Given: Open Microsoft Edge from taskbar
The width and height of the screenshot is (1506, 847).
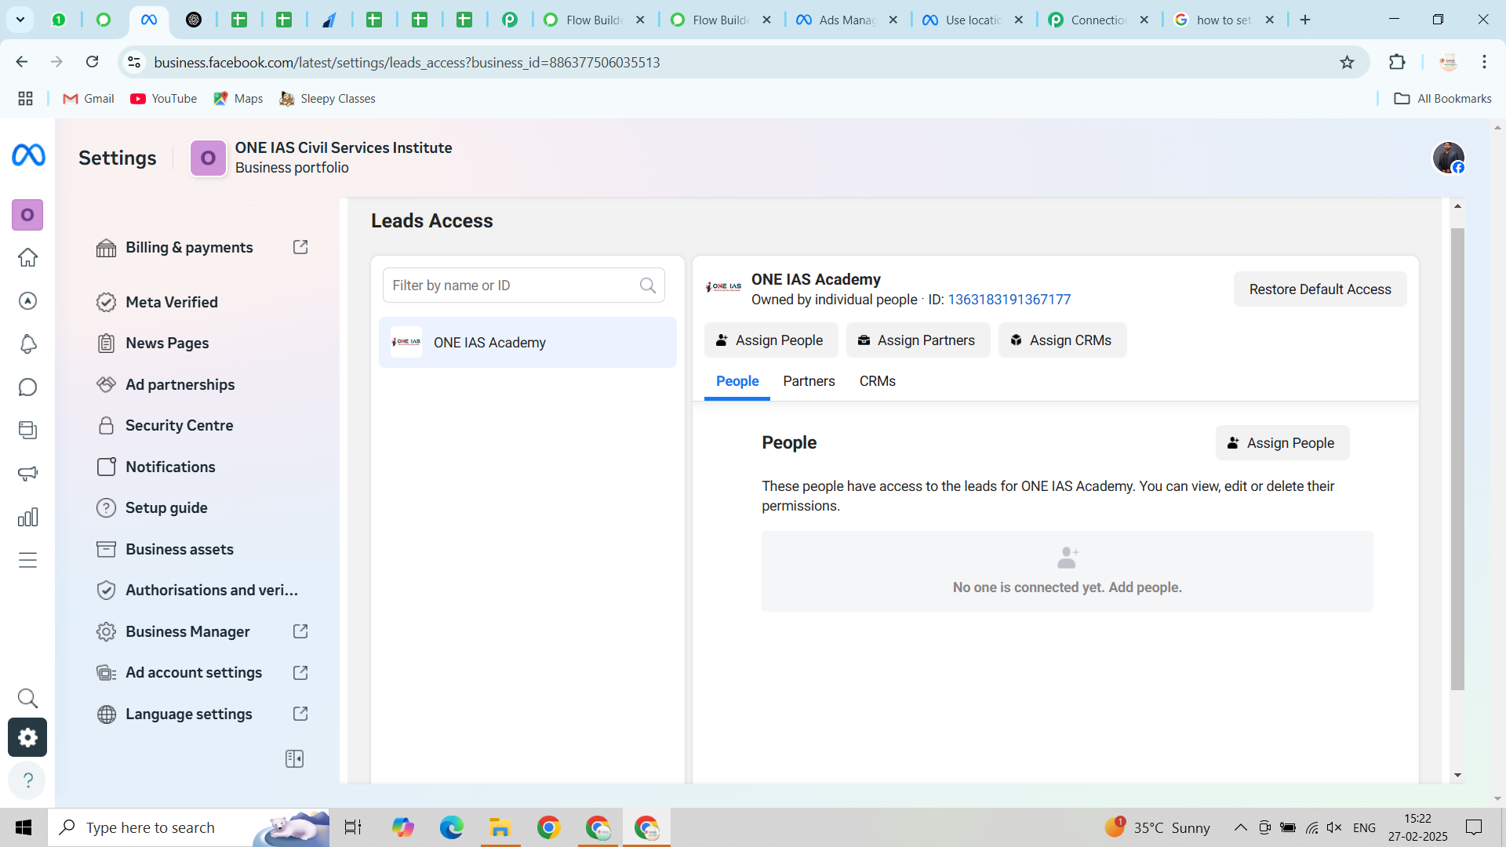Looking at the screenshot, I should point(451,827).
